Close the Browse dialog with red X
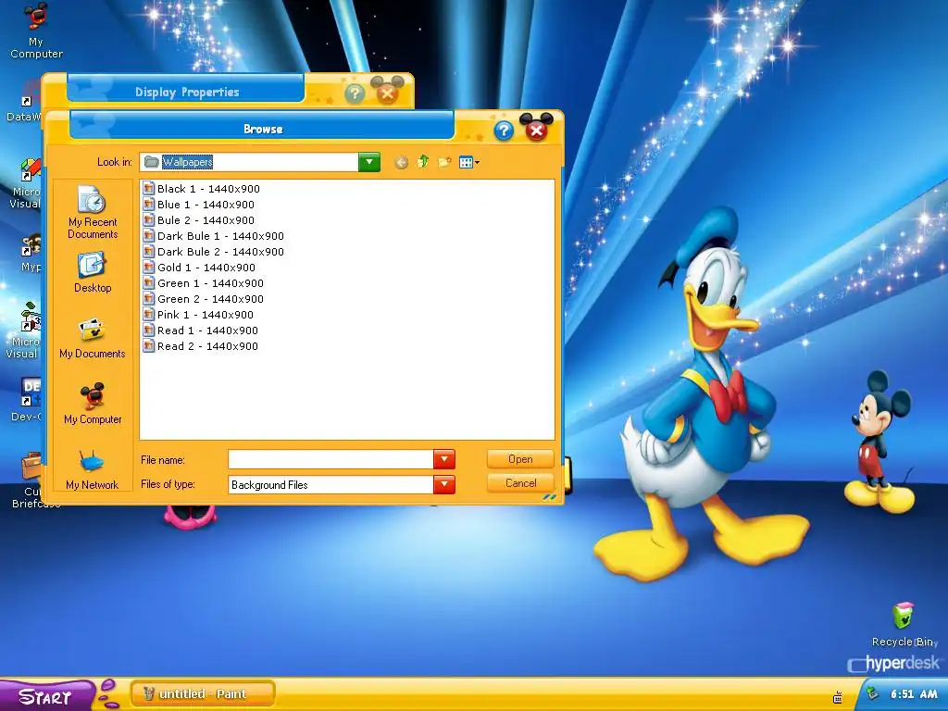This screenshot has height=711, width=948. click(x=536, y=130)
